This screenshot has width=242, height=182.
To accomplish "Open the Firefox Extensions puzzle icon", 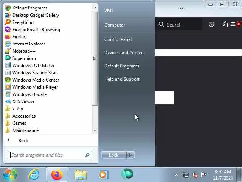I will click(x=225, y=24).
